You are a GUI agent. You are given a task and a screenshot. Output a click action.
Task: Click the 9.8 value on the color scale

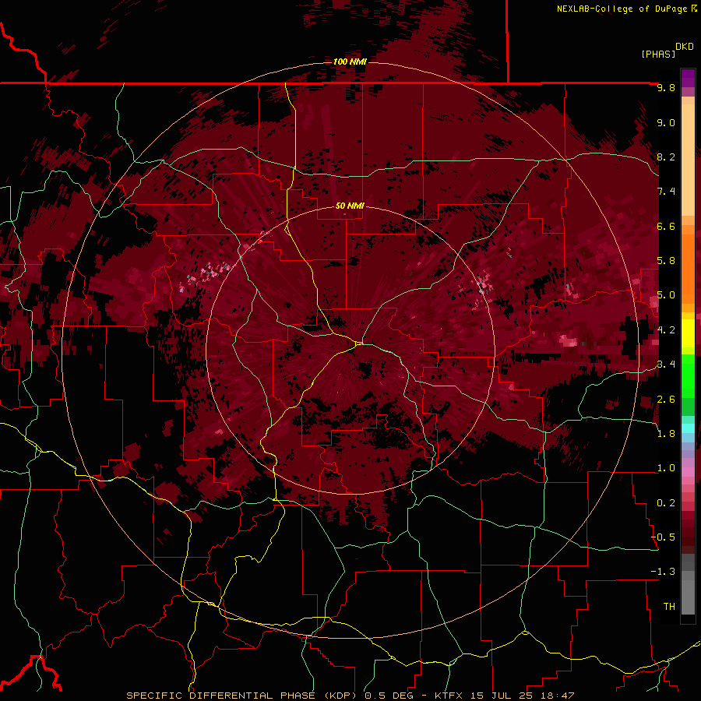tap(666, 87)
